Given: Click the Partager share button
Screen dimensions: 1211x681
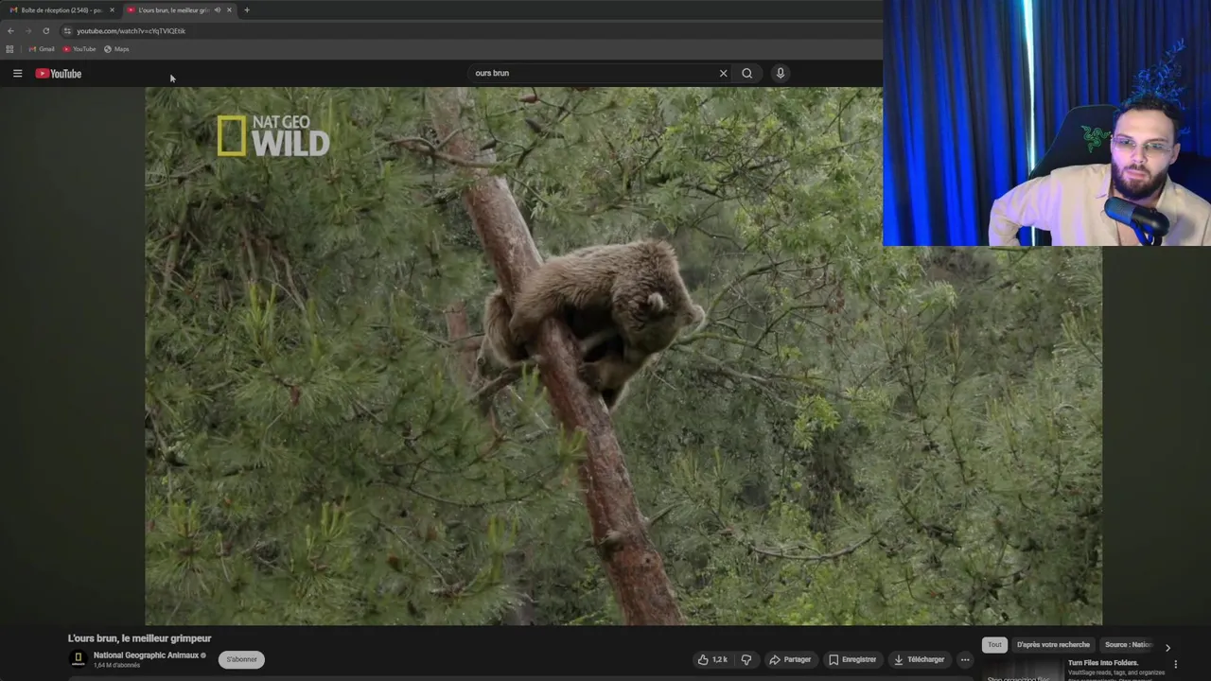Looking at the screenshot, I should pos(790,659).
